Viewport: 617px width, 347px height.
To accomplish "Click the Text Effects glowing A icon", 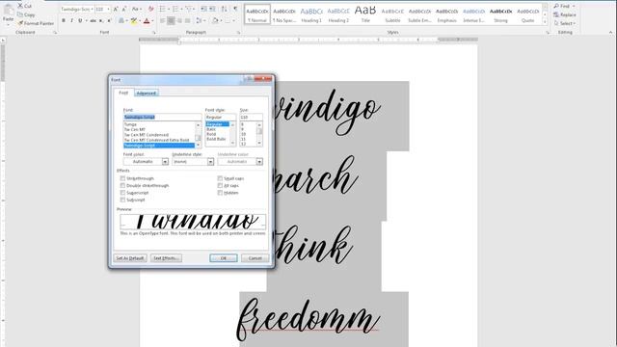I will pyautogui.click(x=121, y=20).
